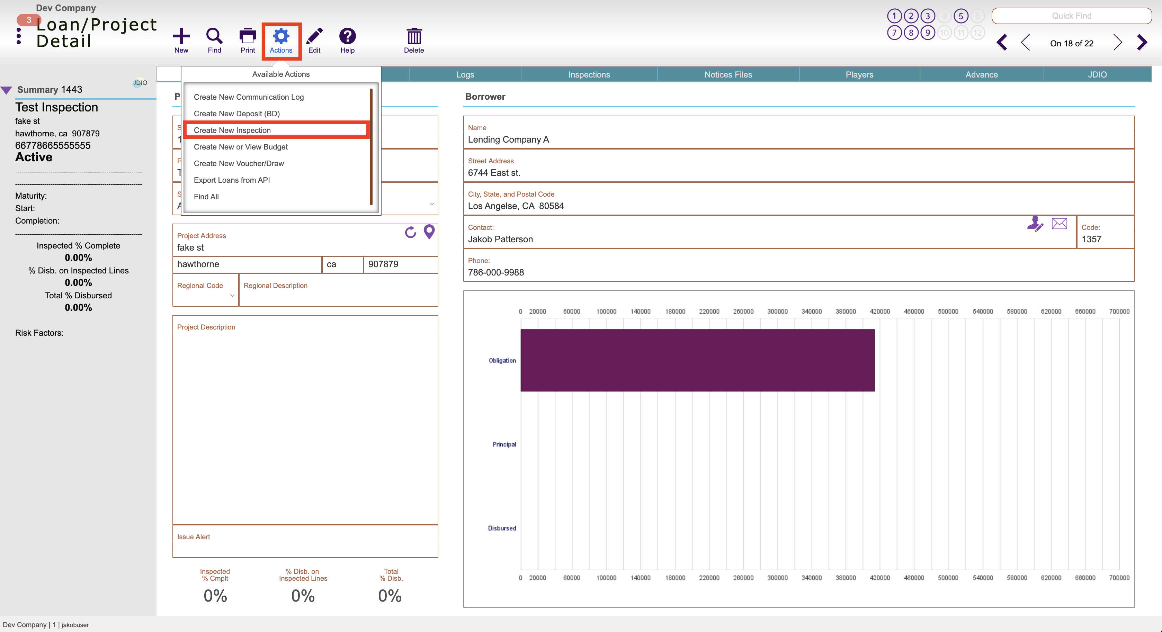Open the status field dropdown chevron
Viewport: 1162px width, 632px height.
[431, 204]
